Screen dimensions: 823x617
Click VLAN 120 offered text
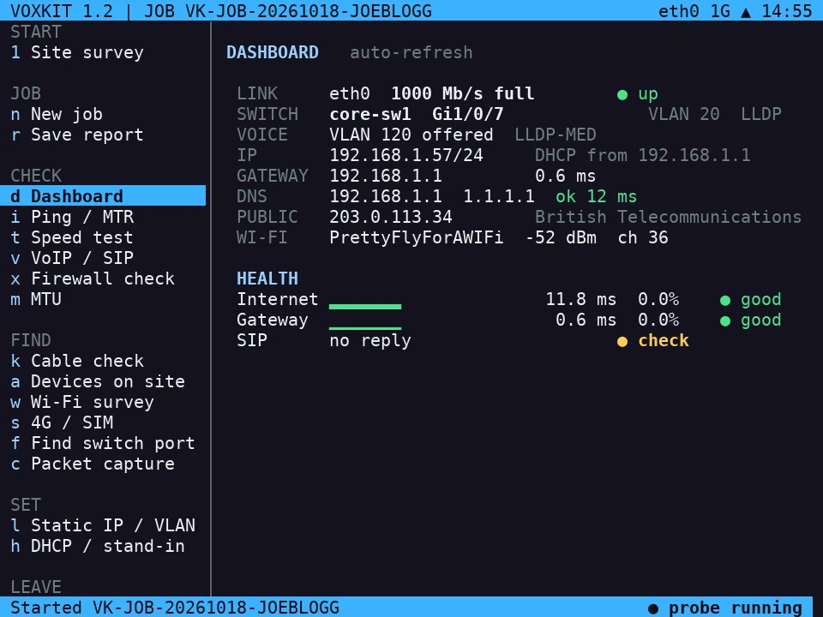(x=411, y=135)
